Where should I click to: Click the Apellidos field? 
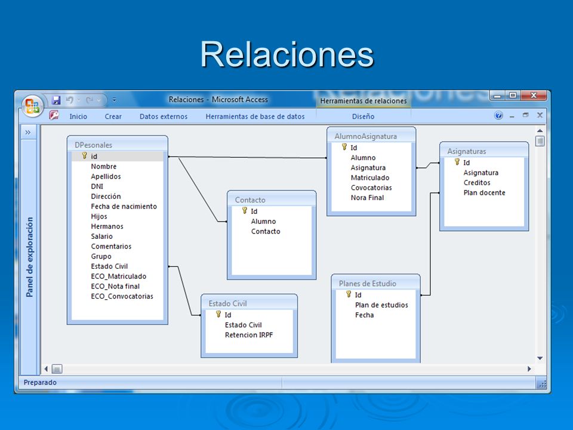click(x=106, y=176)
